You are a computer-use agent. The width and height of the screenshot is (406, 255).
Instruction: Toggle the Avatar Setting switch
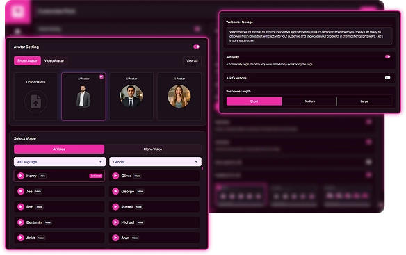click(196, 47)
